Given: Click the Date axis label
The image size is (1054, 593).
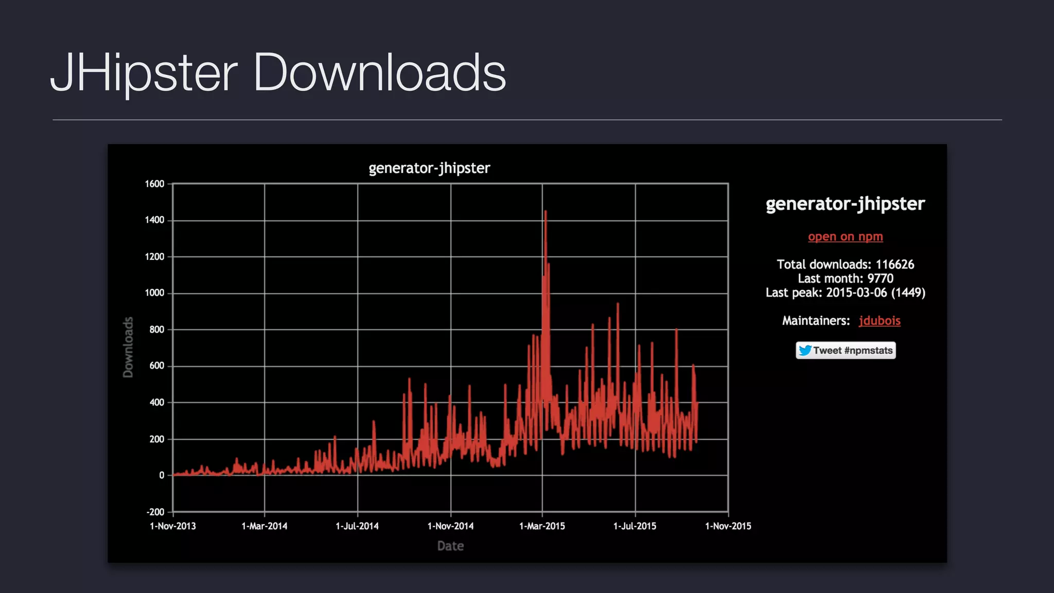Looking at the screenshot, I should coord(450,546).
